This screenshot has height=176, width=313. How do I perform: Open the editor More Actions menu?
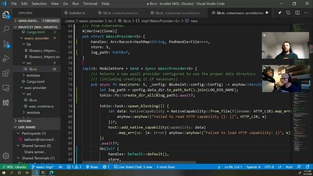306,13
